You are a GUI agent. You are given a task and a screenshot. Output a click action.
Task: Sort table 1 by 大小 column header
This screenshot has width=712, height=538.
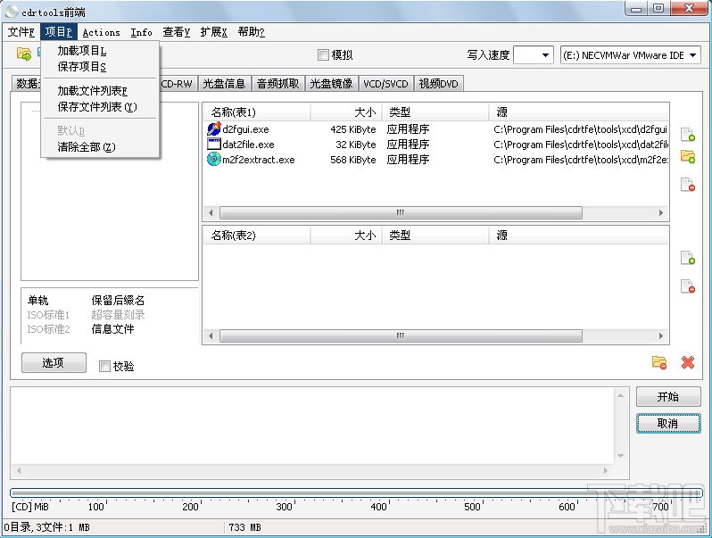coord(346,112)
